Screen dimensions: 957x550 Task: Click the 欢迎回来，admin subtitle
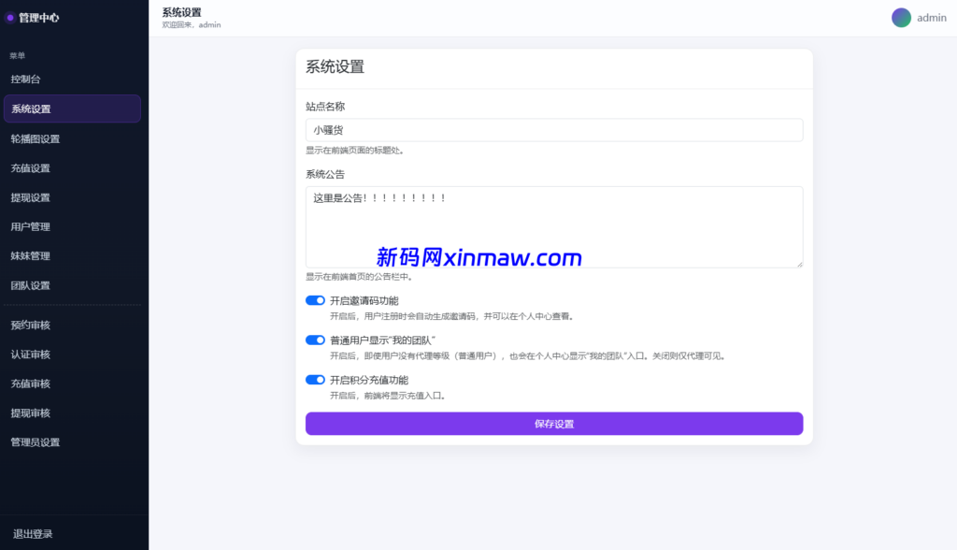click(192, 25)
